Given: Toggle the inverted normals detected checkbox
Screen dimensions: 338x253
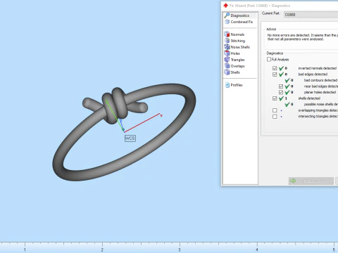Looking at the screenshot, I should pos(275,68).
